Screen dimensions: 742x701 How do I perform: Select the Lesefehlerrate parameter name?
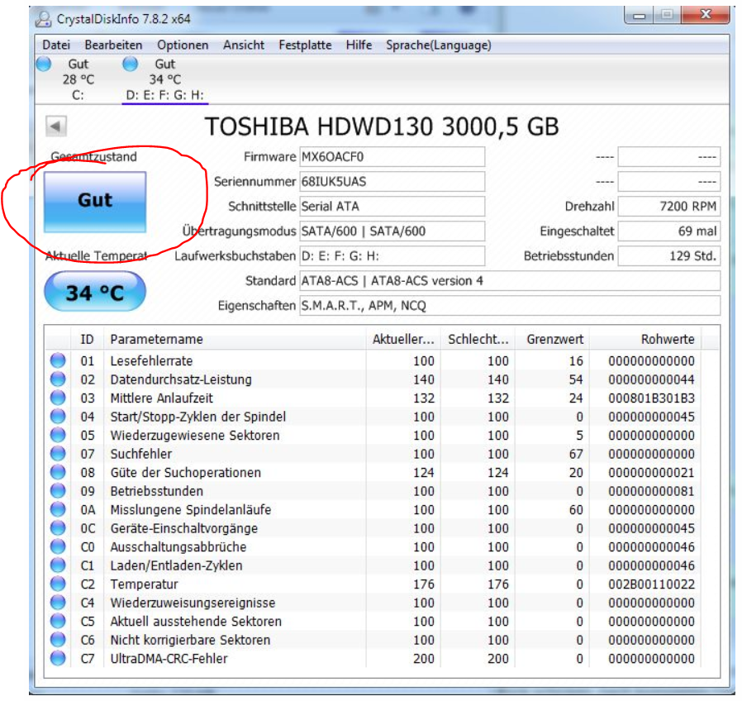(x=151, y=361)
